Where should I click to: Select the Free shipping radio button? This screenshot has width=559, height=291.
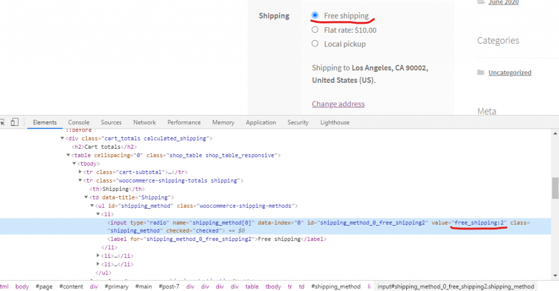315,16
